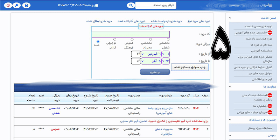The image size is (280, 140).
Task: Open نیازسنجی دوره های آموزشی menu item
Action: (x=251, y=33)
